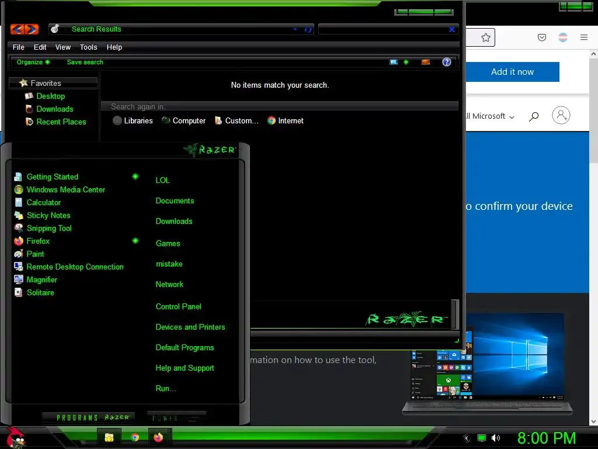The image size is (598, 449).
Task: Open Downloads in Favorites
Action: coord(54,109)
